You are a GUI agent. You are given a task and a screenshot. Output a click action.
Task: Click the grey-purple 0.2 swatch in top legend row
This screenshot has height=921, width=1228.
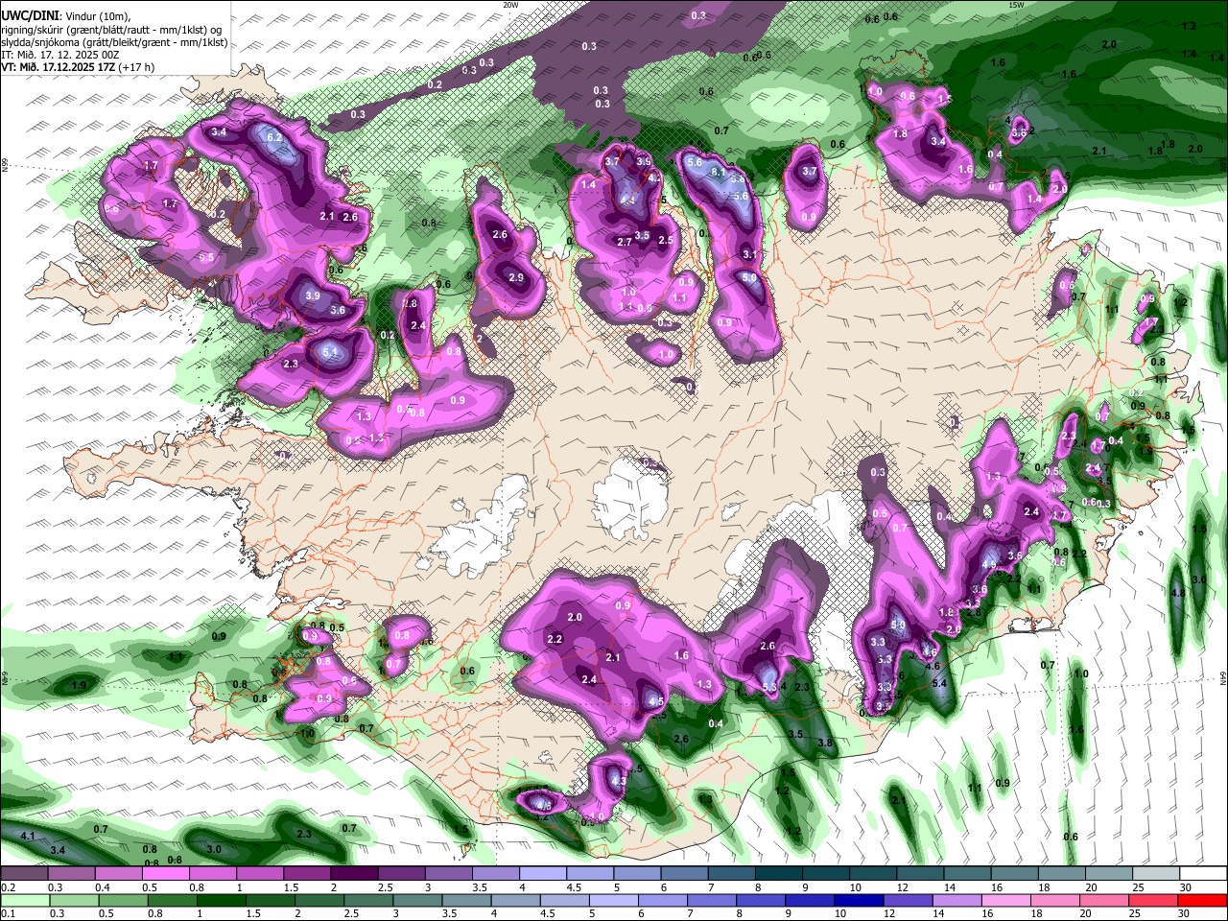pyautogui.click(x=24, y=873)
